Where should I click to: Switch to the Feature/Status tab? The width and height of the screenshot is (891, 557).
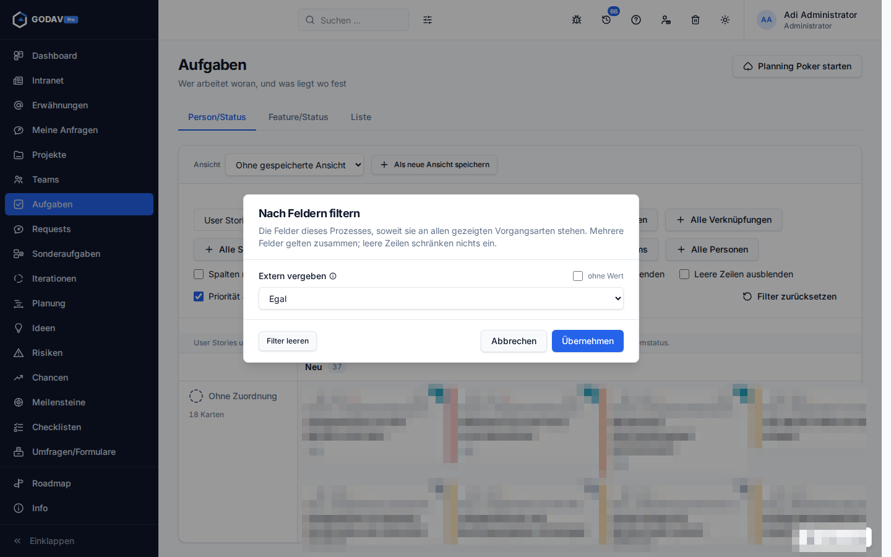click(298, 117)
